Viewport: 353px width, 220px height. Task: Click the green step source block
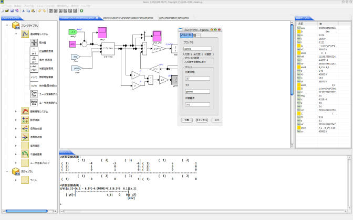(73, 32)
